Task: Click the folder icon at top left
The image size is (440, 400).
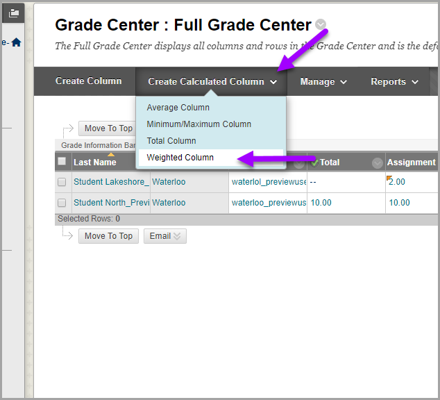Action: [13, 12]
